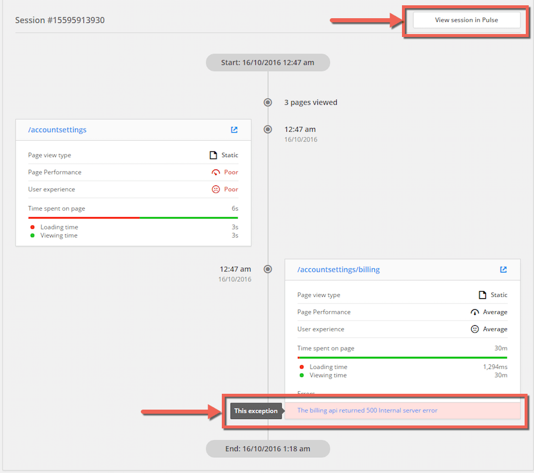Screen dimensions: 534x473
Task: Click the This exception tooltip label
Action: click(x=256, y=411)
